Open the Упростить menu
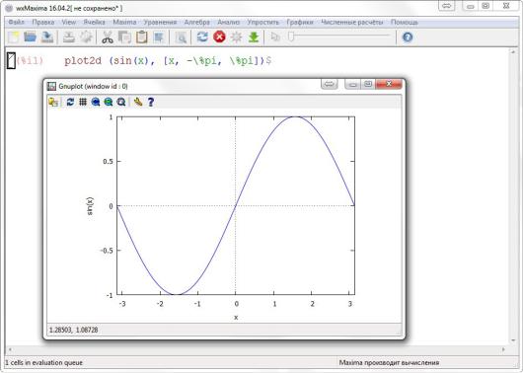Viewport: 523px width, 373px height. tap(262, 23)
